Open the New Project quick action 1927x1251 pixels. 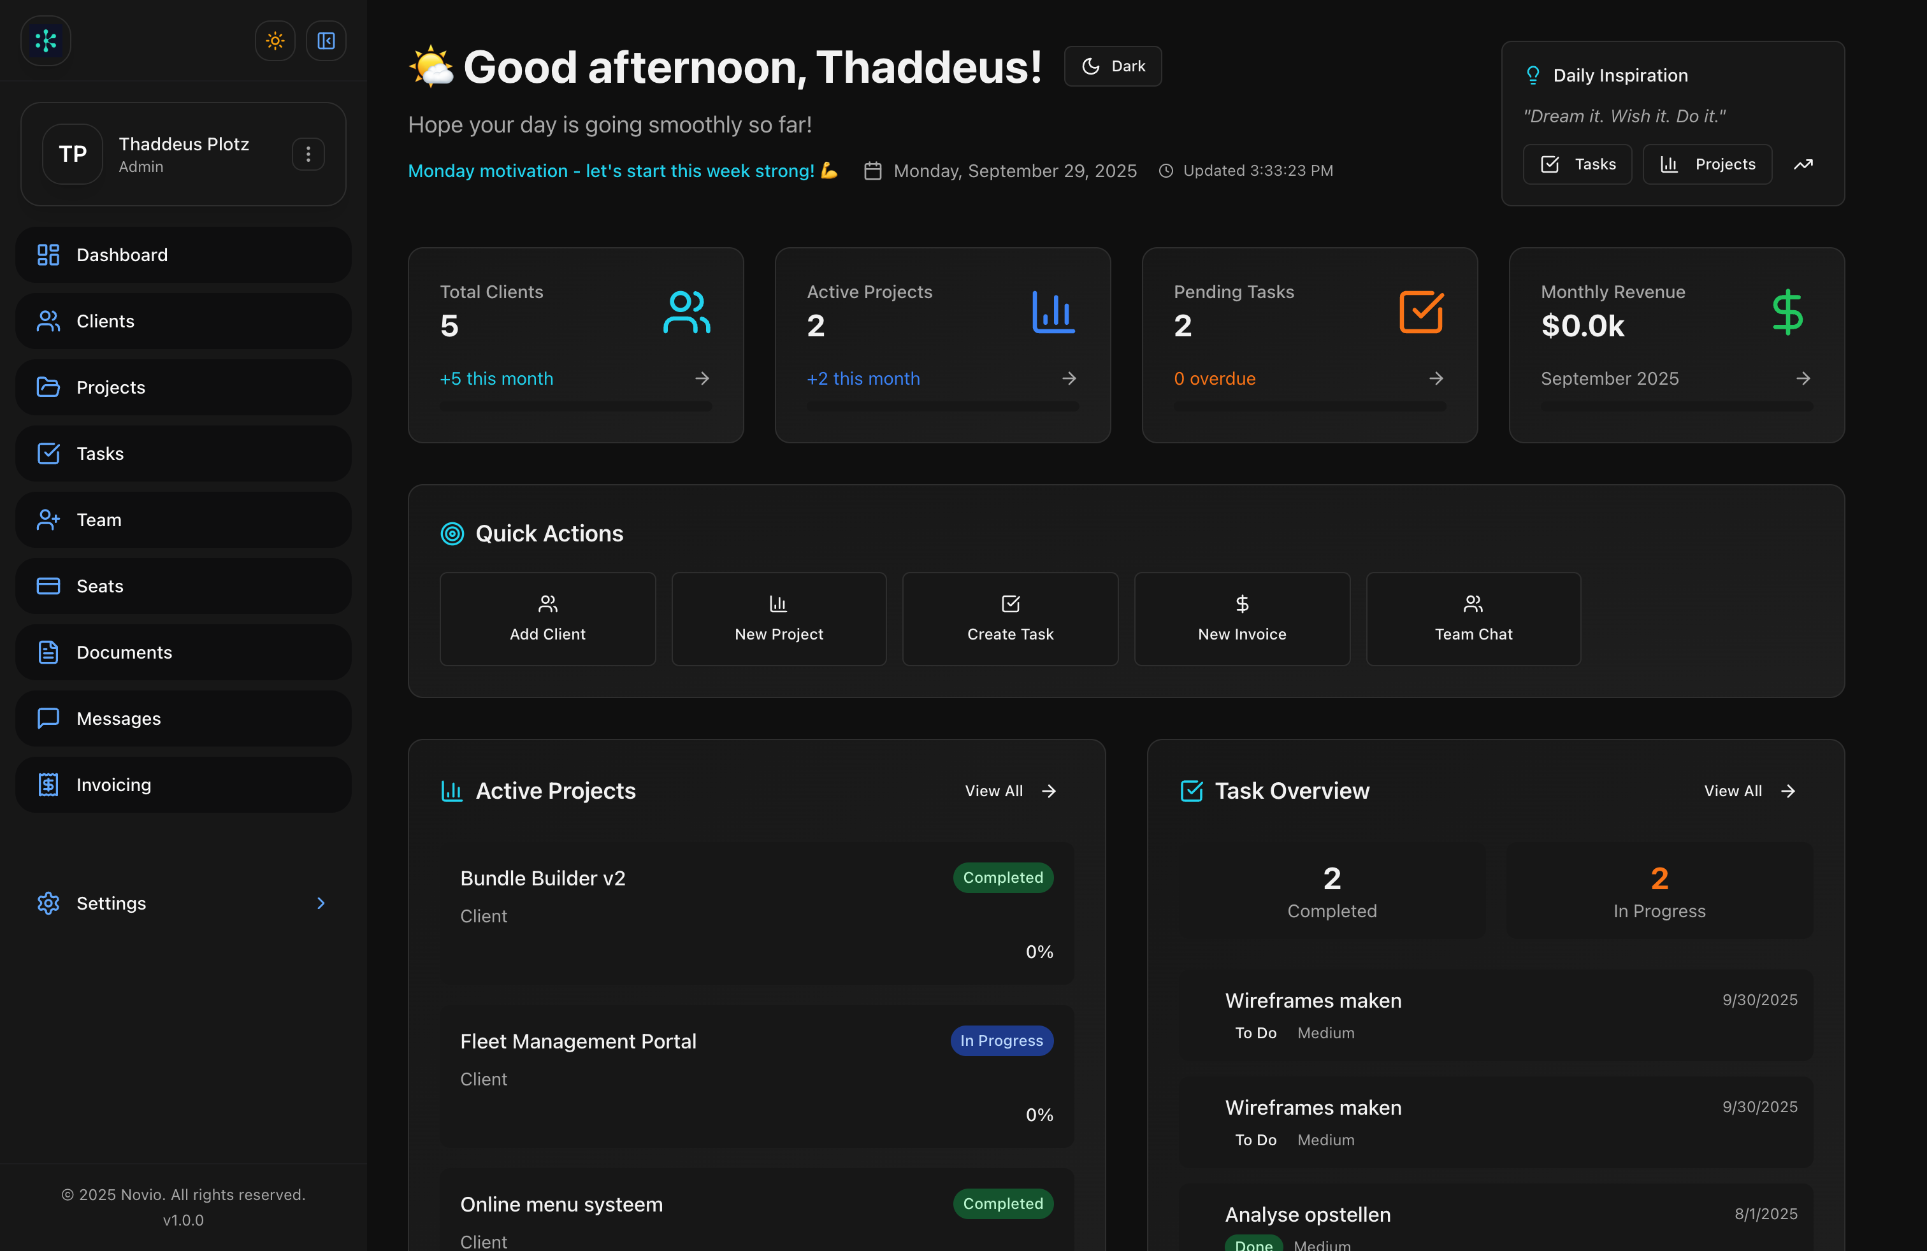coord(778,618)
